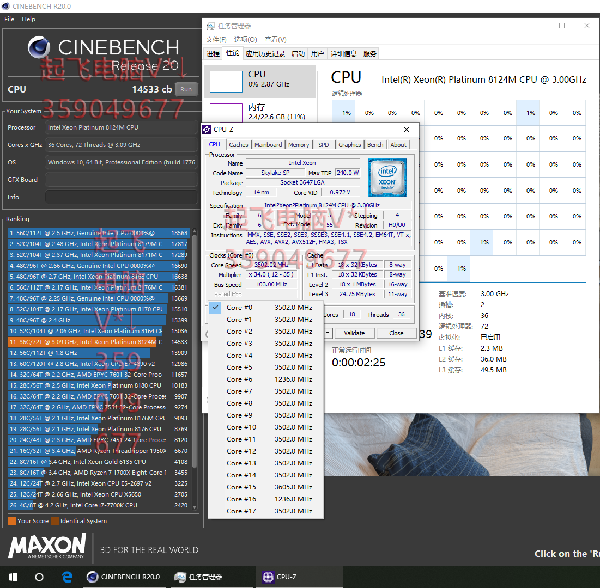Select checked Core #0 in core list
The height and width of the screenshot is (588, 600).
265,308
